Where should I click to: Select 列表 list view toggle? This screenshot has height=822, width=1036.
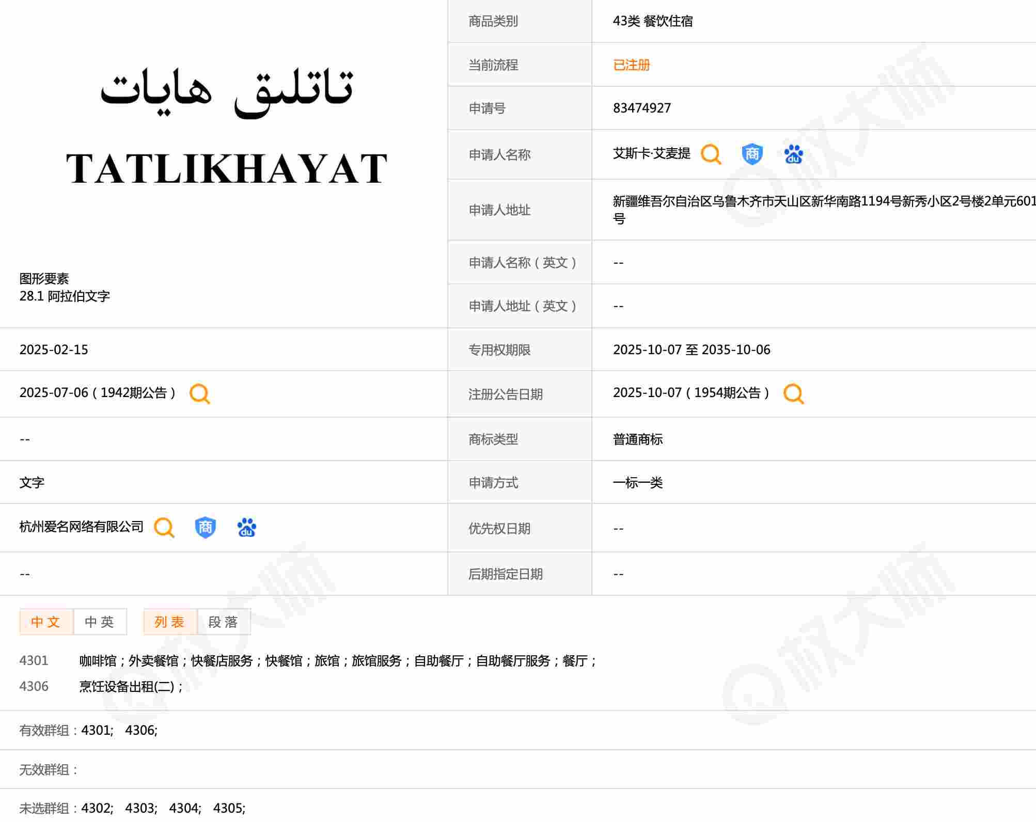tap(170, 622)
